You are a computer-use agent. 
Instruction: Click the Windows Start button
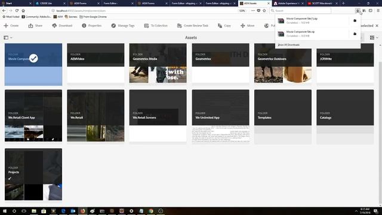pos(5,211)
